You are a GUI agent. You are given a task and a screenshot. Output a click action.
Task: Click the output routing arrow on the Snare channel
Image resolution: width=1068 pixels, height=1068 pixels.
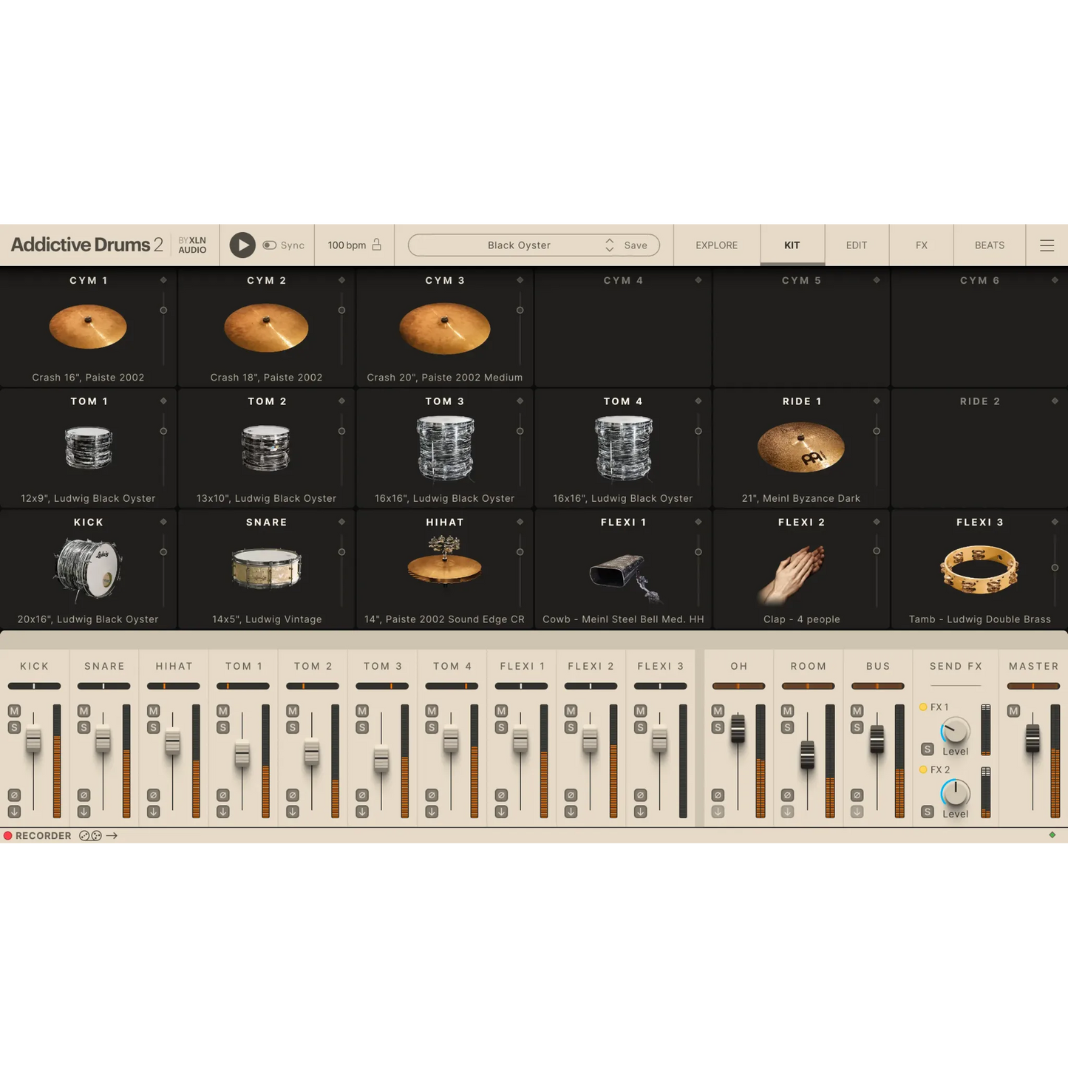(x=82, y=811)
